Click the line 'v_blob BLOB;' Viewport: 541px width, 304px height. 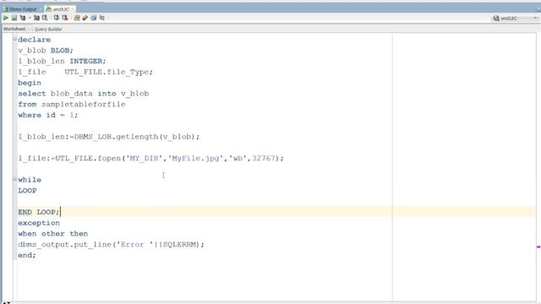pyautogui.click(x=46, y=51)
